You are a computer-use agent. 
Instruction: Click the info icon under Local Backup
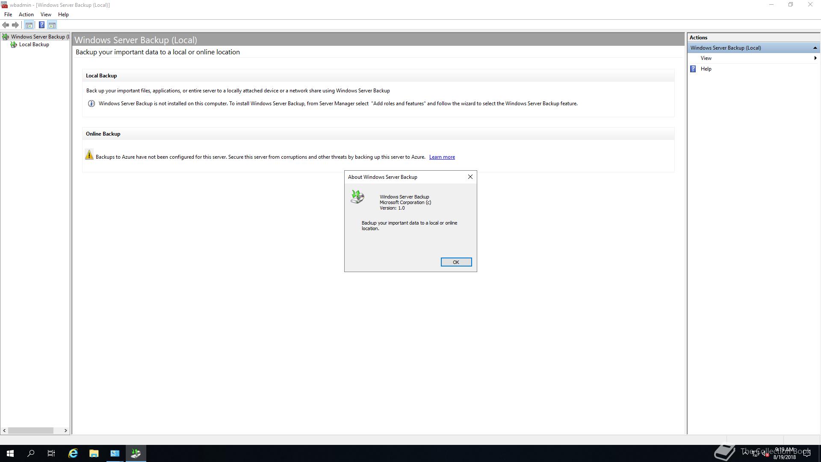[x=91, y=104]
